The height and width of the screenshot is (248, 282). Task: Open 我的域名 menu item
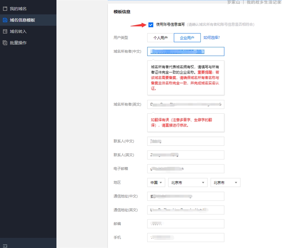18,9
